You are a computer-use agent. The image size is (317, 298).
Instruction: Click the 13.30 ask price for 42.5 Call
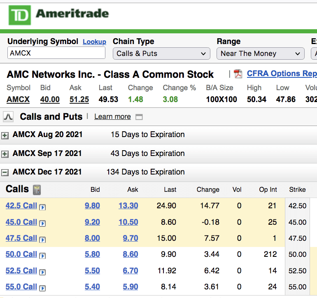pyautogui.click(x=128, y=206)
